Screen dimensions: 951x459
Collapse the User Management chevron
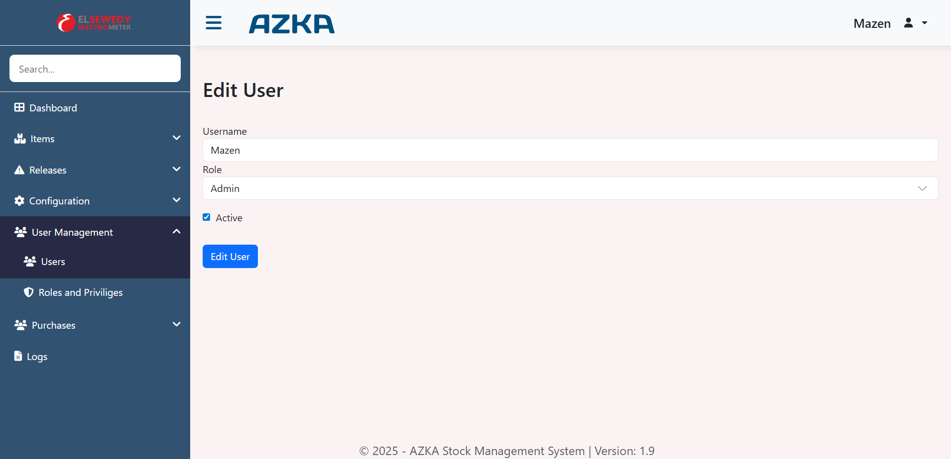point(176,232)
